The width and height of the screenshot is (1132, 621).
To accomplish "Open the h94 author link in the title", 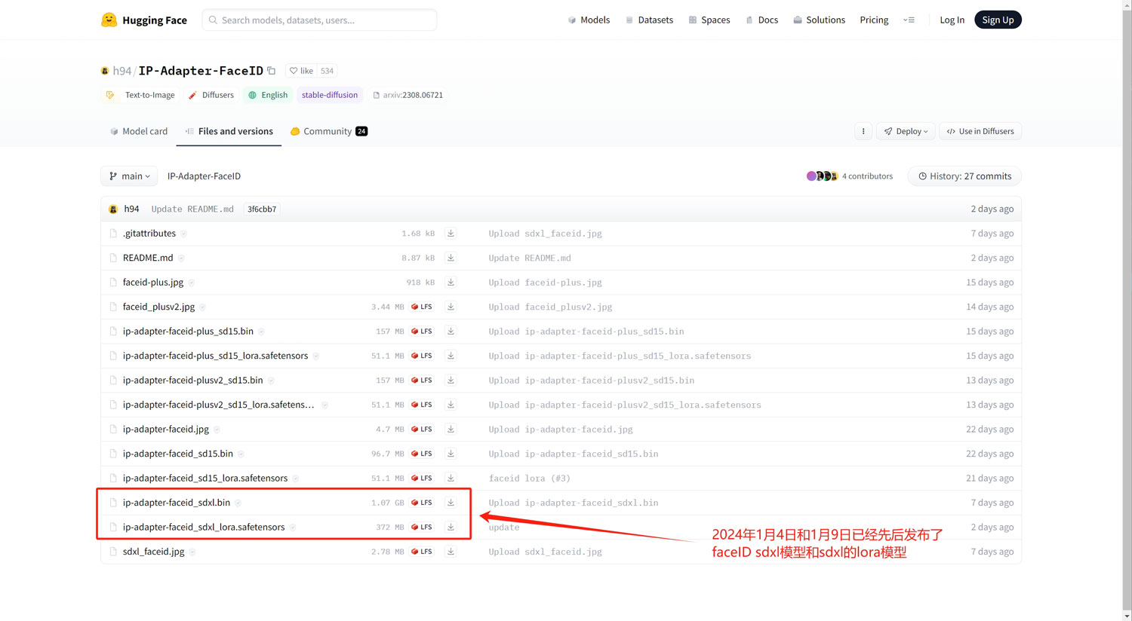I will [x=122, y=71].
